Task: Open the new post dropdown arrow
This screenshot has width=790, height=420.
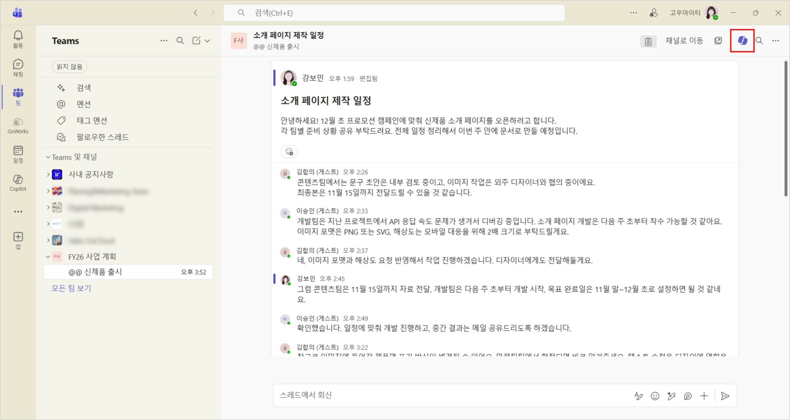Action: tap(207, 41)
